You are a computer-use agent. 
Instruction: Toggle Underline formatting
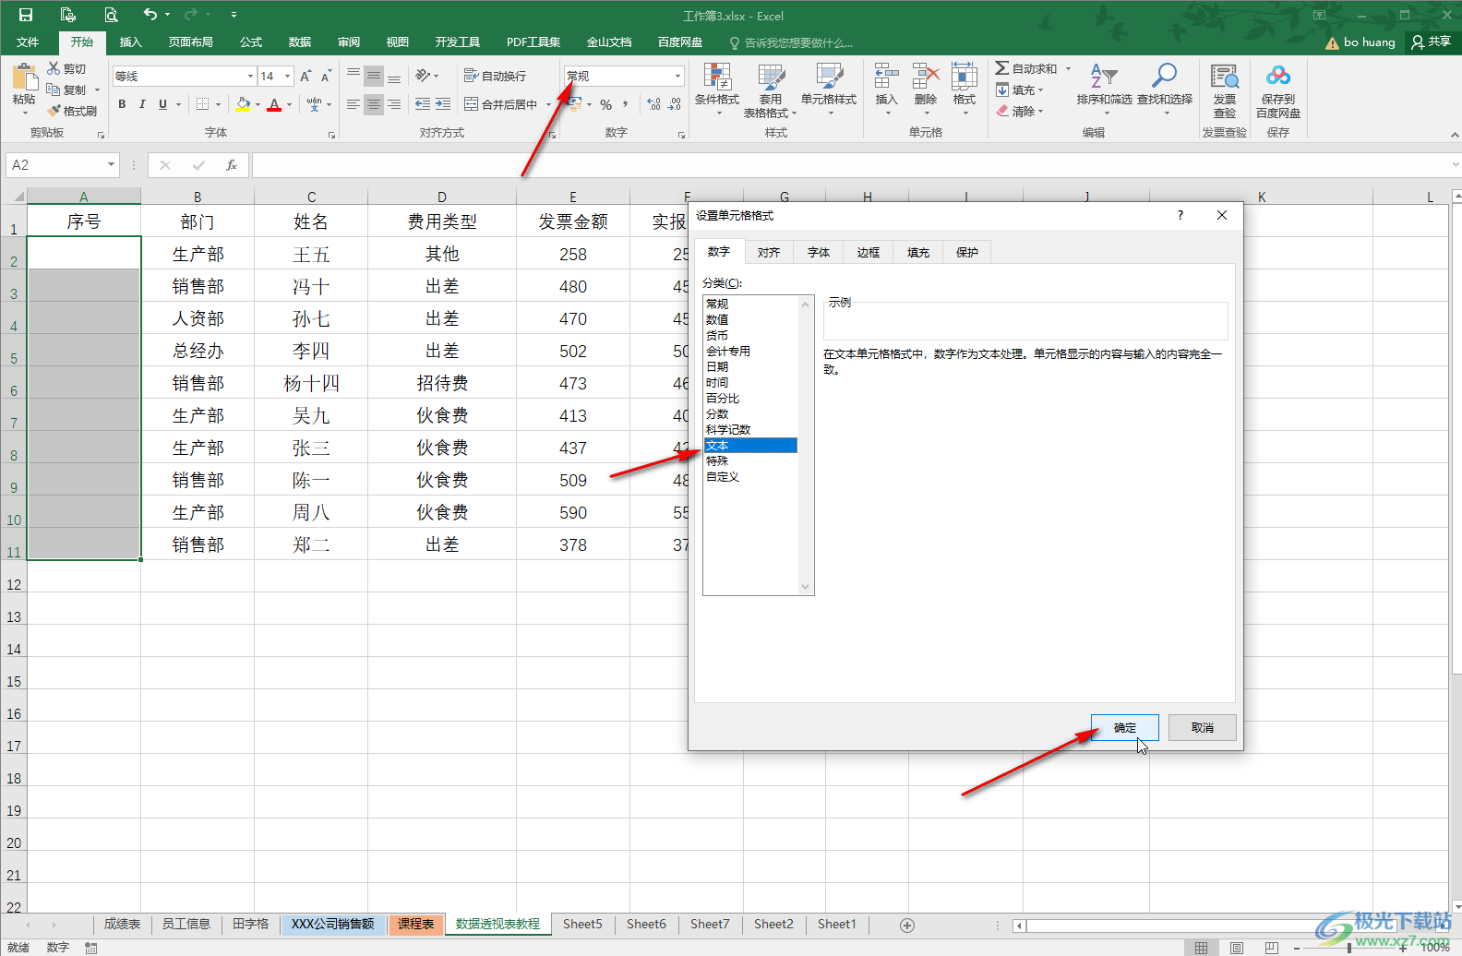(x=162, y=104)
